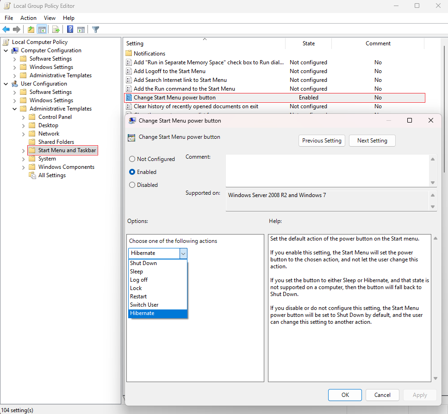This screenshot has width=448, height=414.
Task: Maximize the Change Start Menu power button dialog
Action: coord(410,120)
